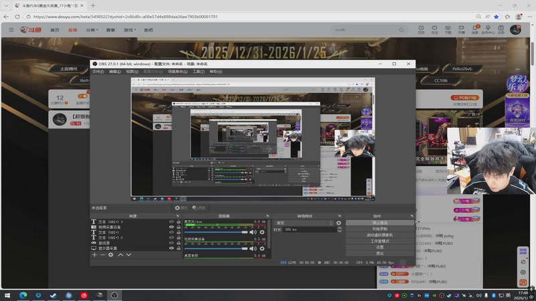Undock the 转场特效 panel via its header icon

point(340,216)
